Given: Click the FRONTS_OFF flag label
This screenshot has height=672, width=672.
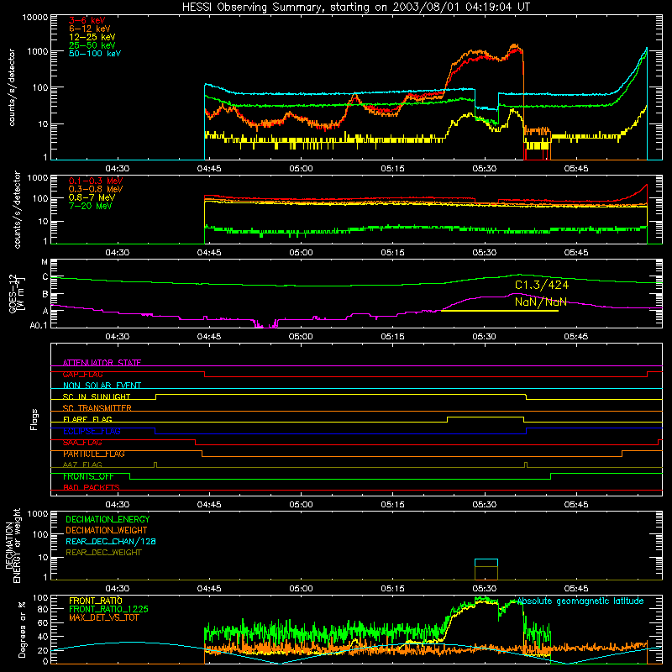Looking at the screenshot, I should click(88, 476).
